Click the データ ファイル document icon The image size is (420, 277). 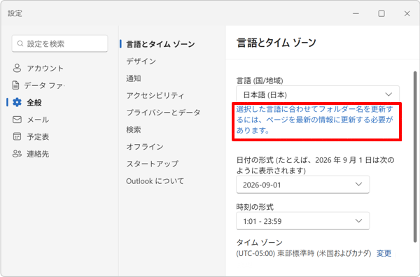[x=16, y=85]
